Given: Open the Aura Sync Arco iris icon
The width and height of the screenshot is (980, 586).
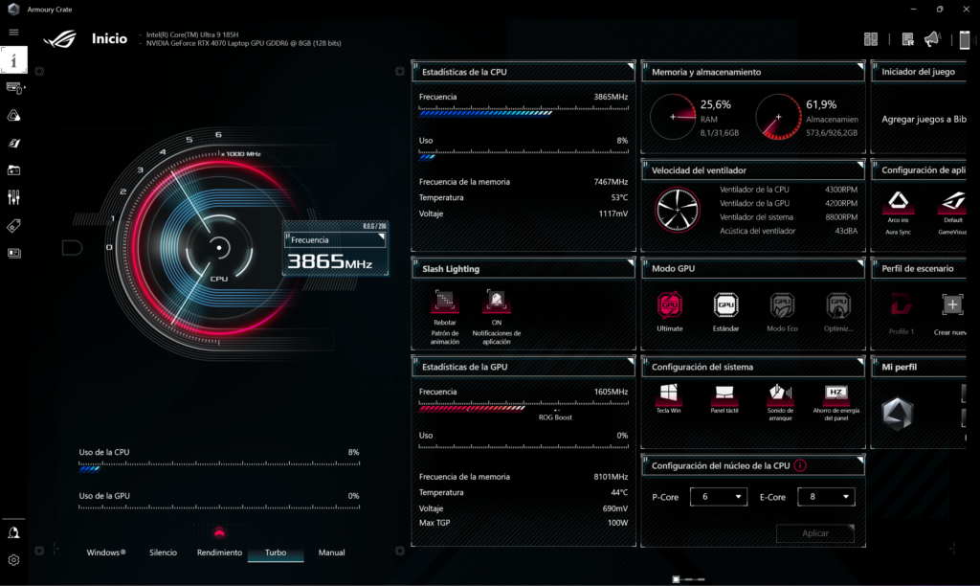Looking at the screenshot, I should (x=898, y=201).
